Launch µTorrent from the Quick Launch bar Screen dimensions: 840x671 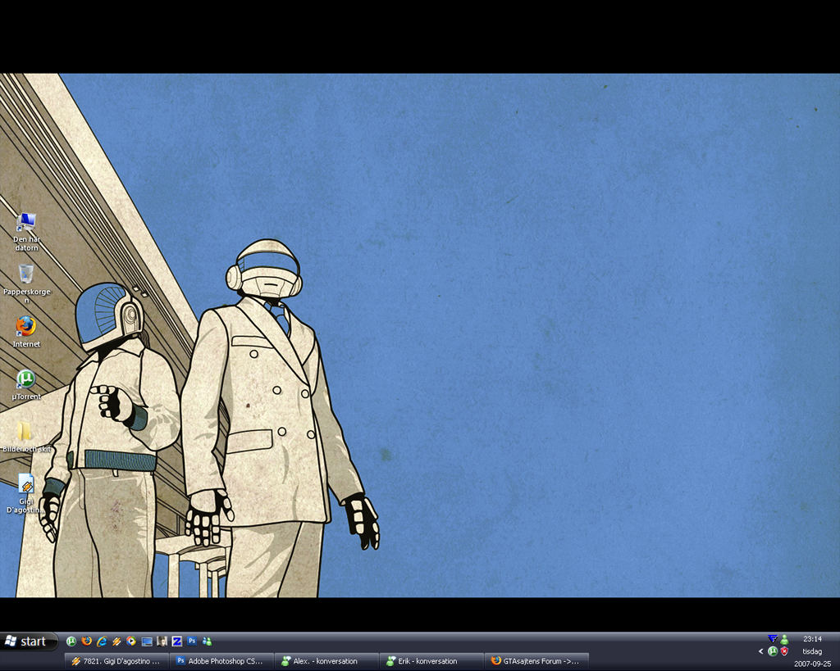click(71, 642)
